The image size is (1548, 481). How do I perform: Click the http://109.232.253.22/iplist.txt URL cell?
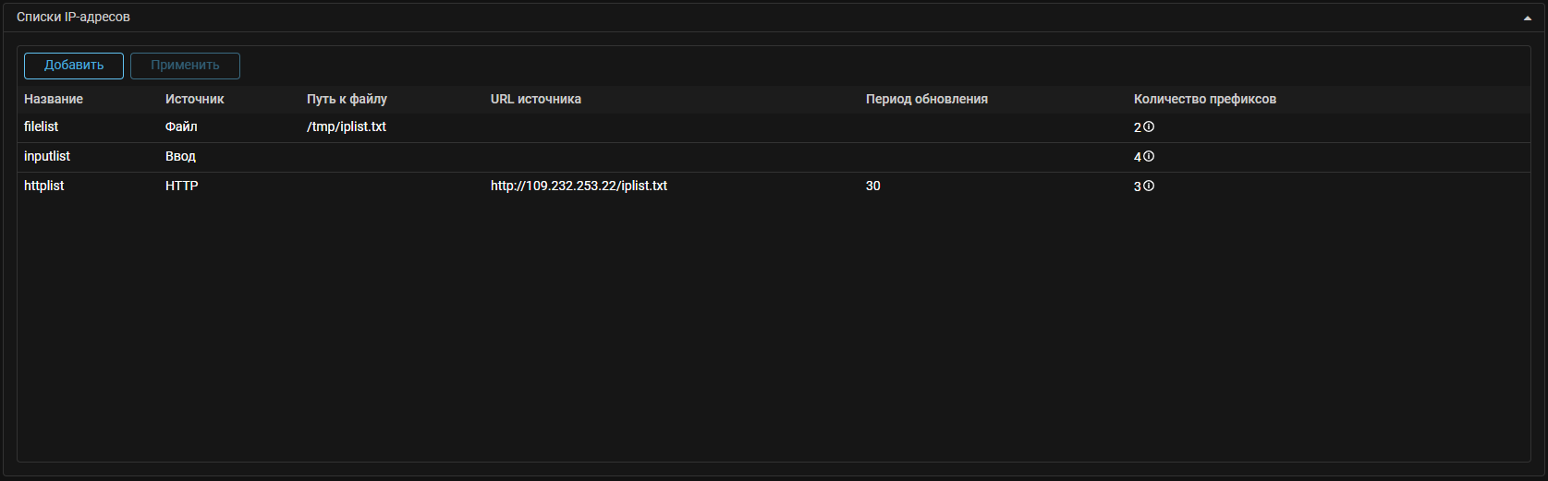[x=579, y=186]
